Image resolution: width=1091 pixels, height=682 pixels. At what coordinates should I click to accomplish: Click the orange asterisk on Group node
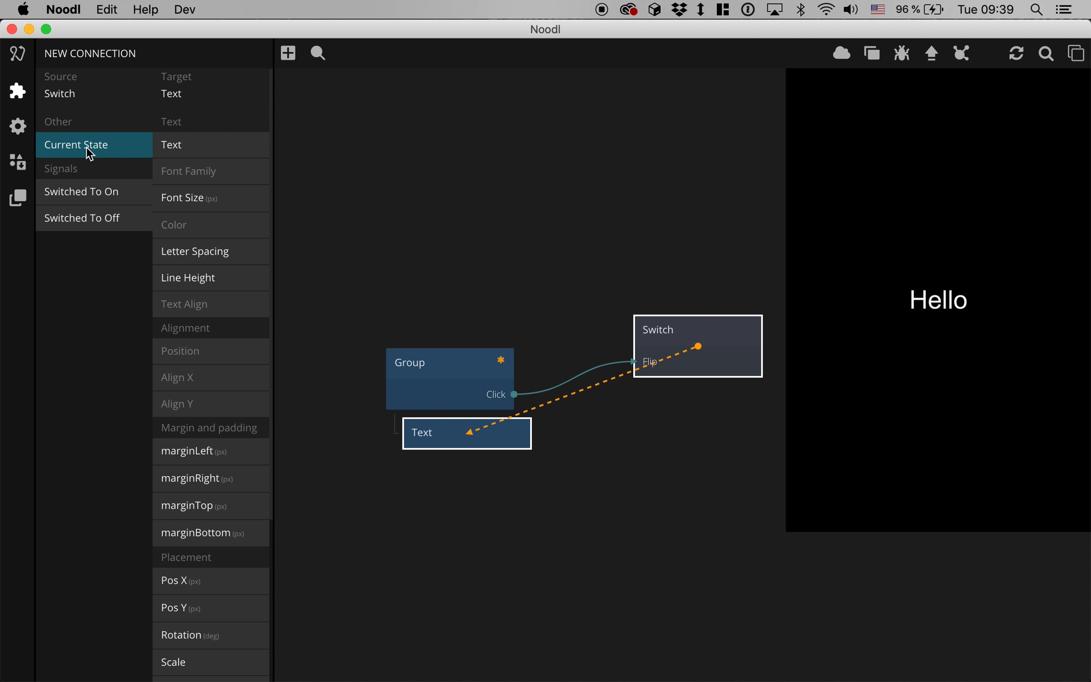pyautogui.click(x=500, y=360)
